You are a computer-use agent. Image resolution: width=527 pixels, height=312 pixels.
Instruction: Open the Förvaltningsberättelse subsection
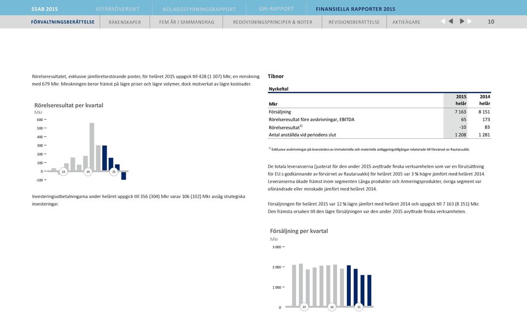coord(63,22)
